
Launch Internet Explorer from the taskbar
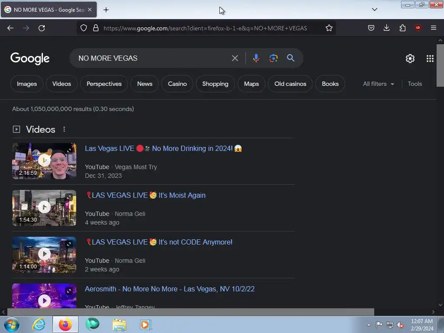coord(39,324)
